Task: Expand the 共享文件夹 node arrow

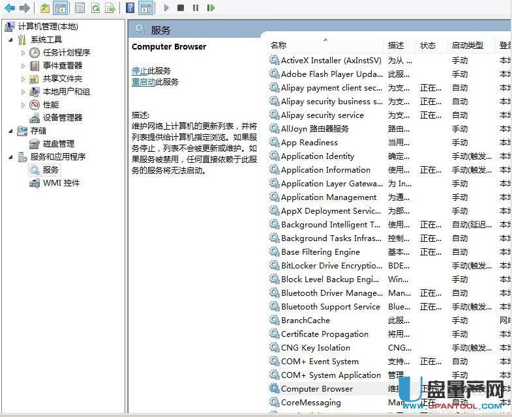Action: [23, 79]
